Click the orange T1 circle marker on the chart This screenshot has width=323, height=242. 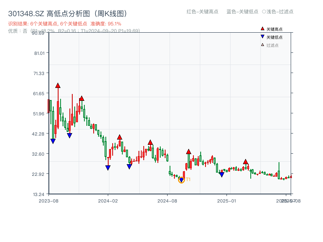(181, 179)
